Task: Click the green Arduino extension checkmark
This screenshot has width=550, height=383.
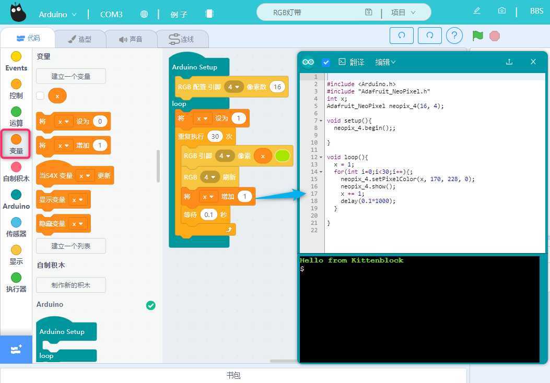Action: click(x=151, y=305)
